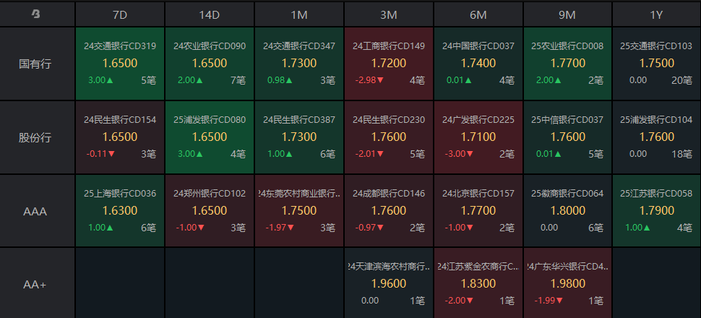The image size is (701, 318).
Task: Select the 25浦发银行CD080 quote cell
Action: click(x=210, y=137)
